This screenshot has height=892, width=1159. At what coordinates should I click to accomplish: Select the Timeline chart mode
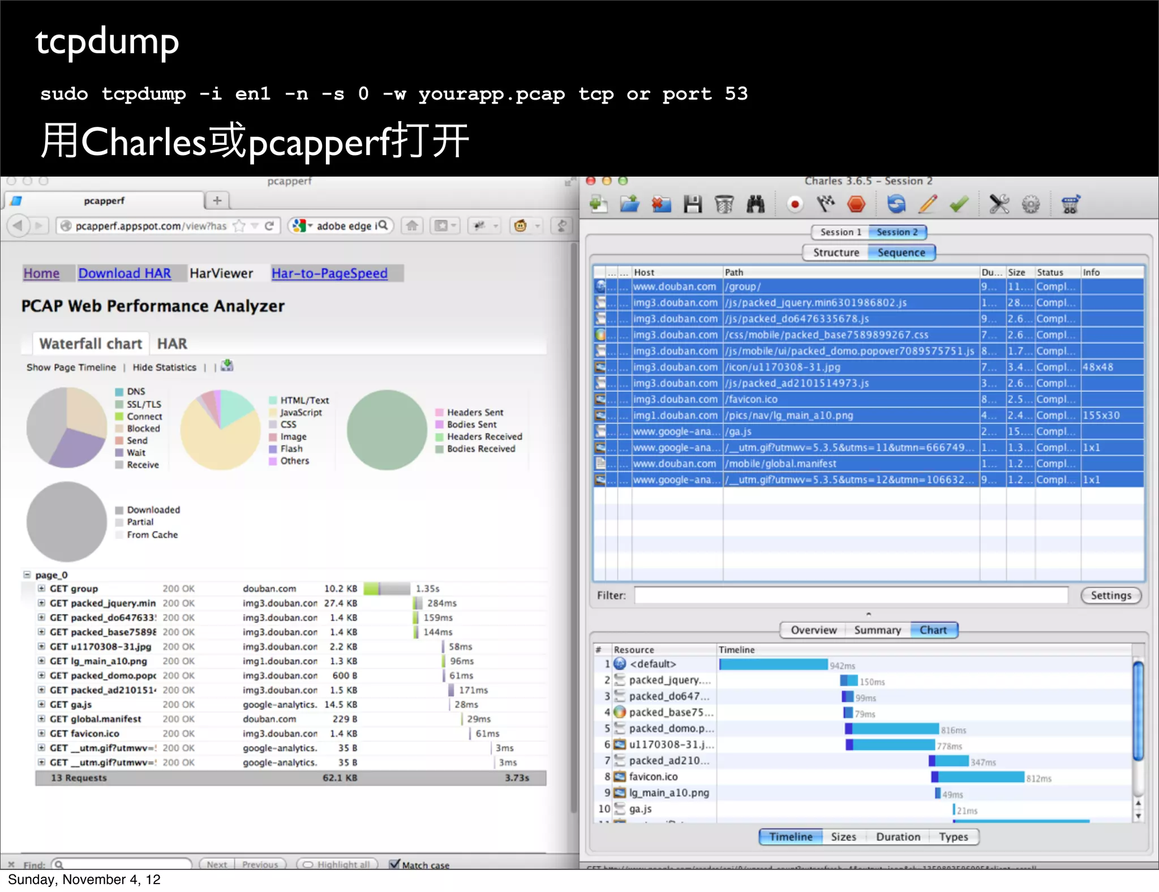coord(791,837)
